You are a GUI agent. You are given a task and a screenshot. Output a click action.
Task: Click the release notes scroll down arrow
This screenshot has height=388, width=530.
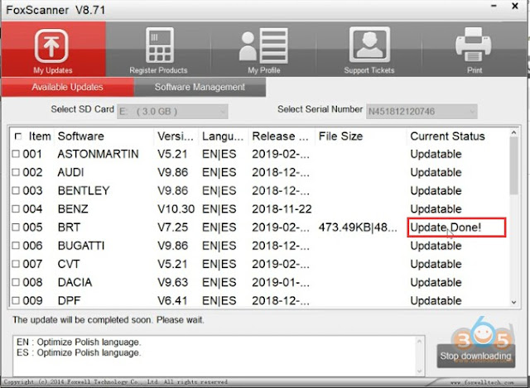(419, 371)
